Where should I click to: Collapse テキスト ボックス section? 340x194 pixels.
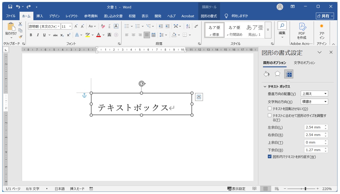tap(265, 87)
